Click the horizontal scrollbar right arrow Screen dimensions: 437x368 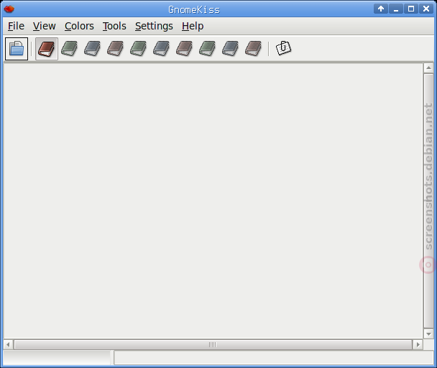[x=418, y=344]
